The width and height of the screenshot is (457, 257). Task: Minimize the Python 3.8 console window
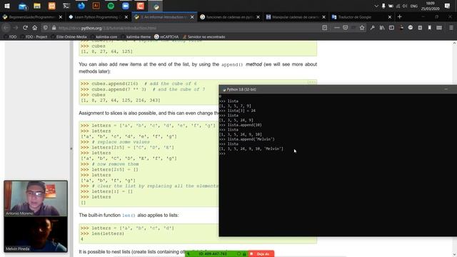tap(446, 89)
